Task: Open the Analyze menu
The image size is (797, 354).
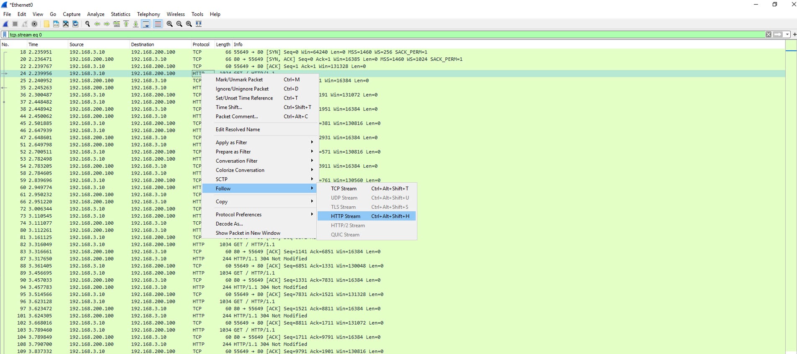Action: click(96, 14)
